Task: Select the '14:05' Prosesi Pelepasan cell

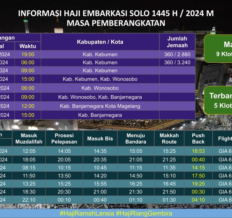Action: [x=64, y=151]
